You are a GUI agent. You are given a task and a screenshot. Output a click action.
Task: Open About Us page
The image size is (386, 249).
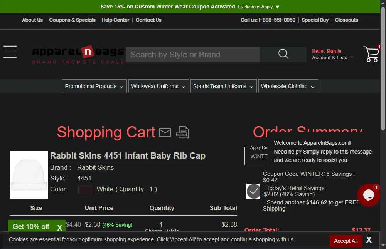32,20
